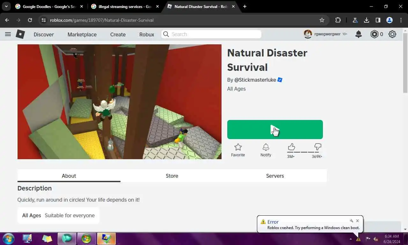Click the game screenshot thumbnail
The width and height of the screenshot is (408, 245).
119,102
